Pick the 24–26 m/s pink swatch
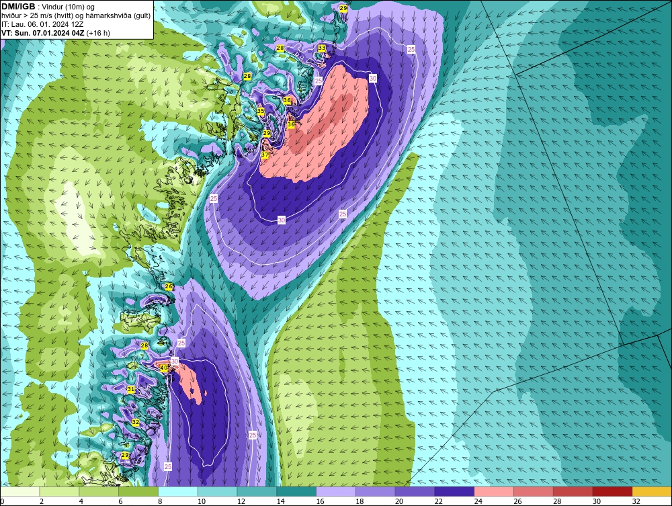 [494, 491]
